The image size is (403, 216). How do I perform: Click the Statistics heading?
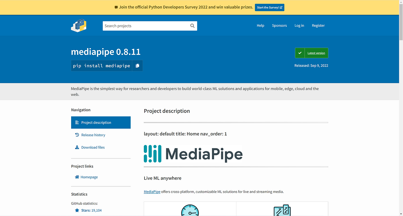pos(79,194)
